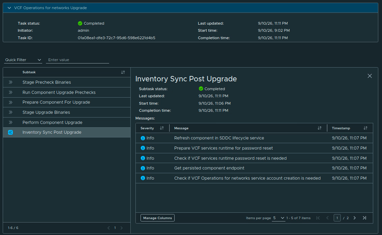
Task: Select the Perform Component Upgrade subtask
Action: pyautogui.click(x=67, y=122)
